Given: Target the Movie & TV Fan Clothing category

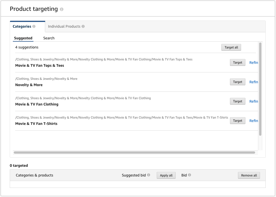Looking at the screenshot, I should coord(237,101).
